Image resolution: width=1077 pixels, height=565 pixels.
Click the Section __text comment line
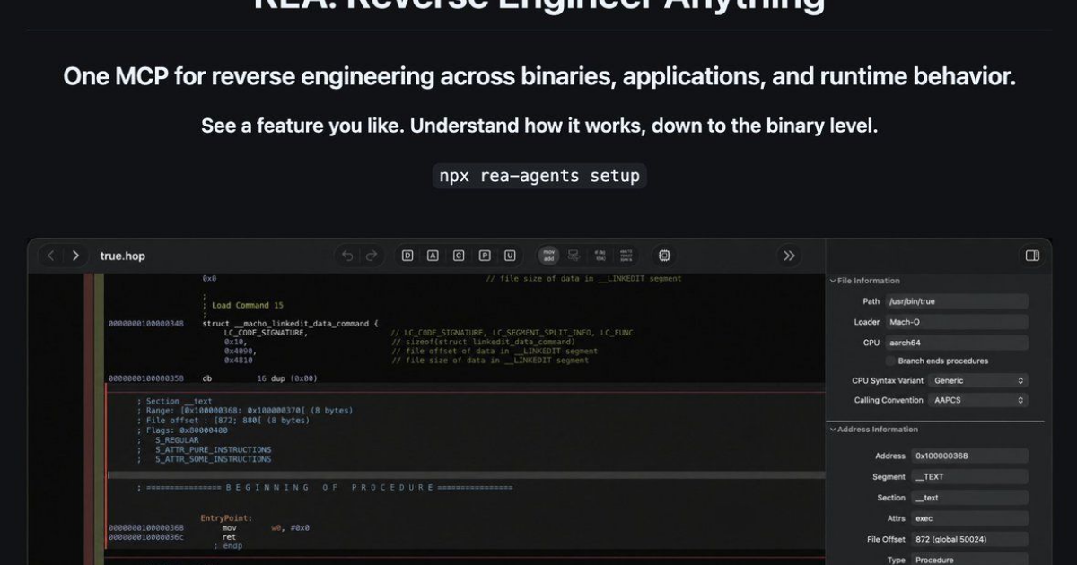pos(174,401)
